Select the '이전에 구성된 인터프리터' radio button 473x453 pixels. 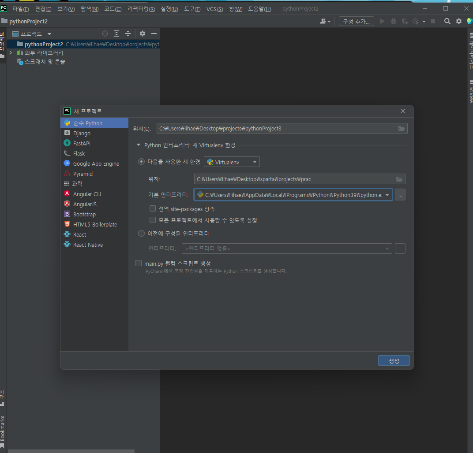(141, 234)
